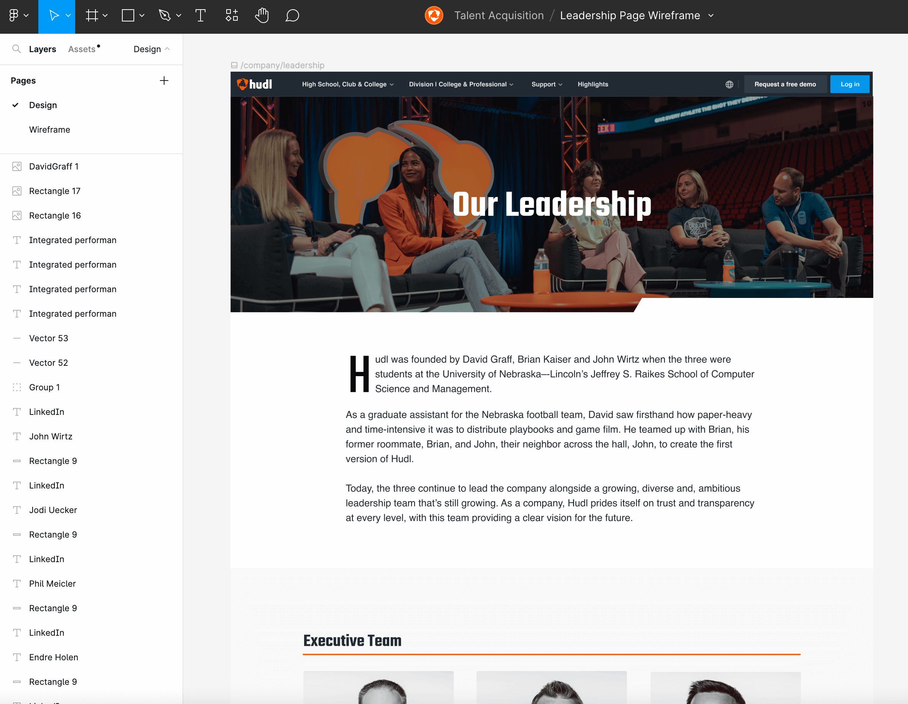Image resolution: width=908 pixels, height=704 pixels.
Task: Collapse the Design pages dropdown
Action: pyautogui.click(x=151, y=49)
